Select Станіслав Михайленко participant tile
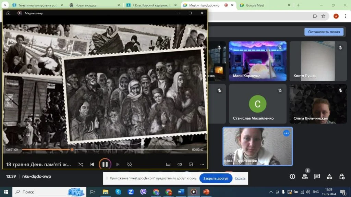This screenshot has height=197, width=351. (x=258, y=104)
